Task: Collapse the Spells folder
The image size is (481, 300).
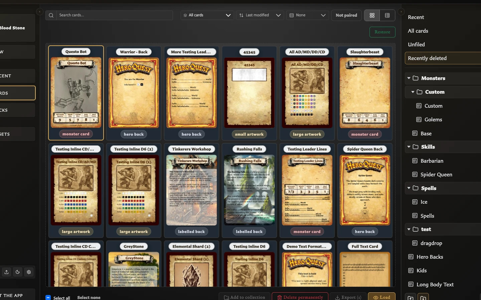Action: click(x=409, y=188)
